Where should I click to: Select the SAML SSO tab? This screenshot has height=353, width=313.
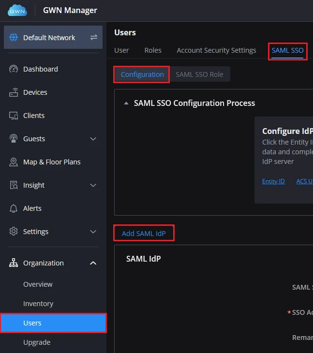287,50
